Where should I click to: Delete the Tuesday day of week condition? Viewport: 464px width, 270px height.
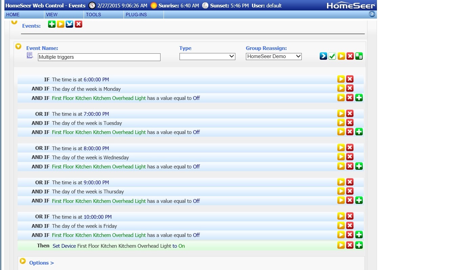point(350,123)
